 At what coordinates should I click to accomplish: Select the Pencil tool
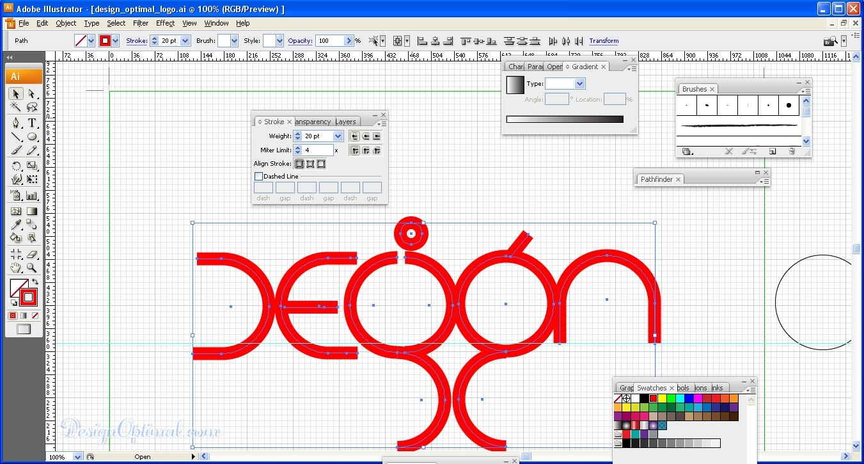point(31,150)
